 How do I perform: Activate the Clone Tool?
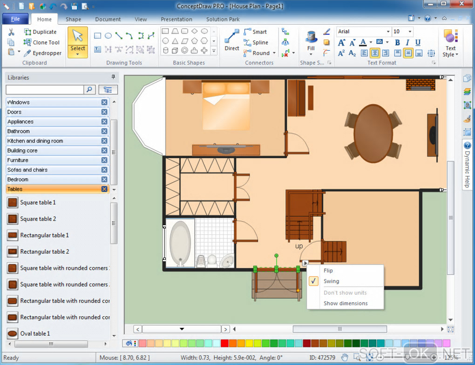click(x=41, y=42)
